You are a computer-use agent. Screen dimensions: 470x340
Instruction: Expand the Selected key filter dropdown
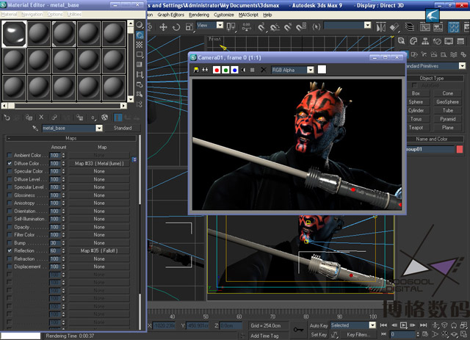click(372, 325)
